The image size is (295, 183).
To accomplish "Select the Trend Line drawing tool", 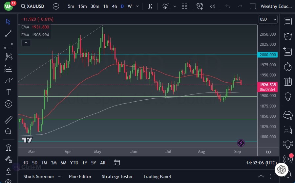I will tap(9, 33).
